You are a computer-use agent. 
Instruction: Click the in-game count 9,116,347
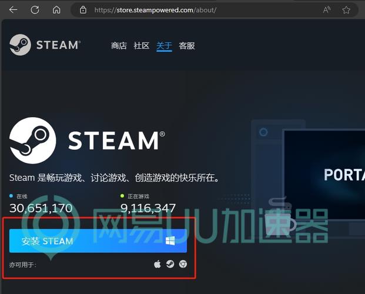tap(148, 208)
